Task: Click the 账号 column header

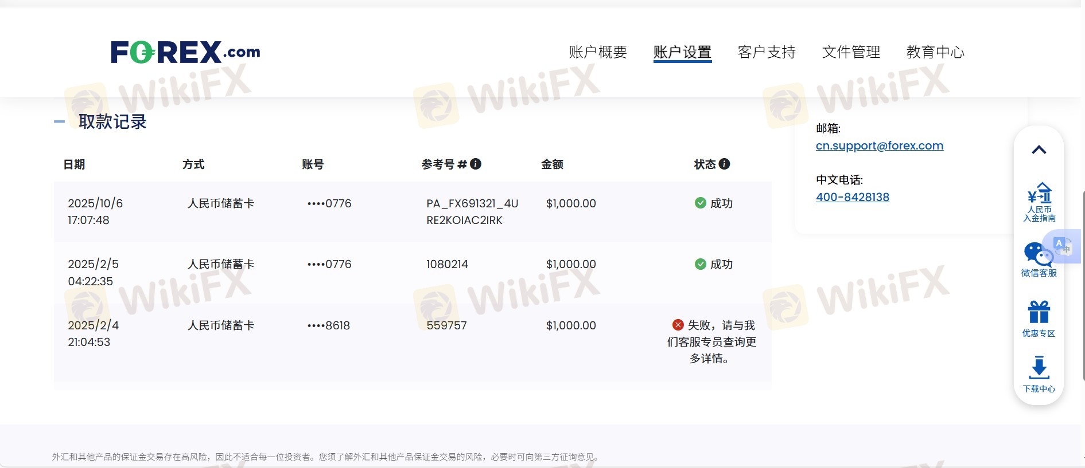Action: (313, 164)
